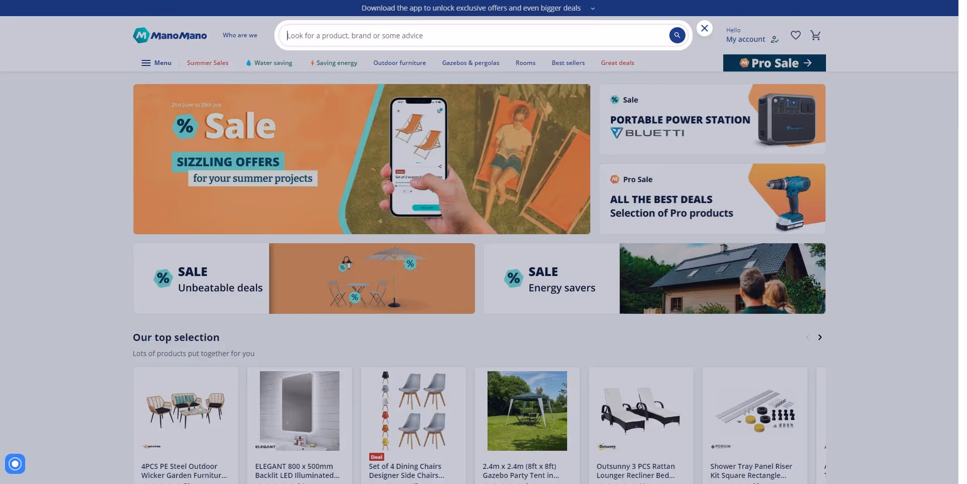
Task: Open Best sellers menu item
Action: [x=568, y=63]
